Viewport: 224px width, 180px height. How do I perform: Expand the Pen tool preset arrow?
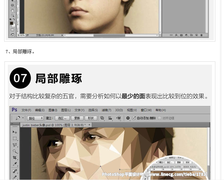click(x=23, y=118)
